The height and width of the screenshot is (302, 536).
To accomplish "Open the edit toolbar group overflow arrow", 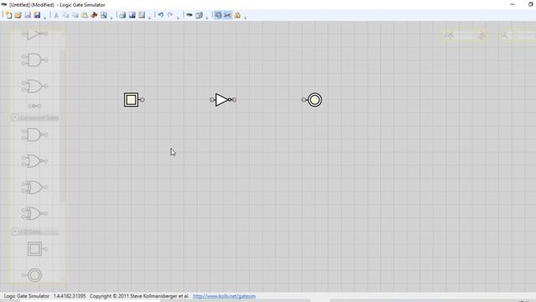I will click(111, 17).
